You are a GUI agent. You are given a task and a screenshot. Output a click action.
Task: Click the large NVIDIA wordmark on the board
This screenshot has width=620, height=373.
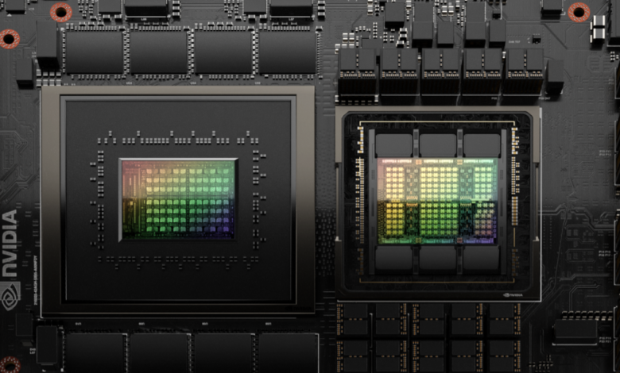10,243
